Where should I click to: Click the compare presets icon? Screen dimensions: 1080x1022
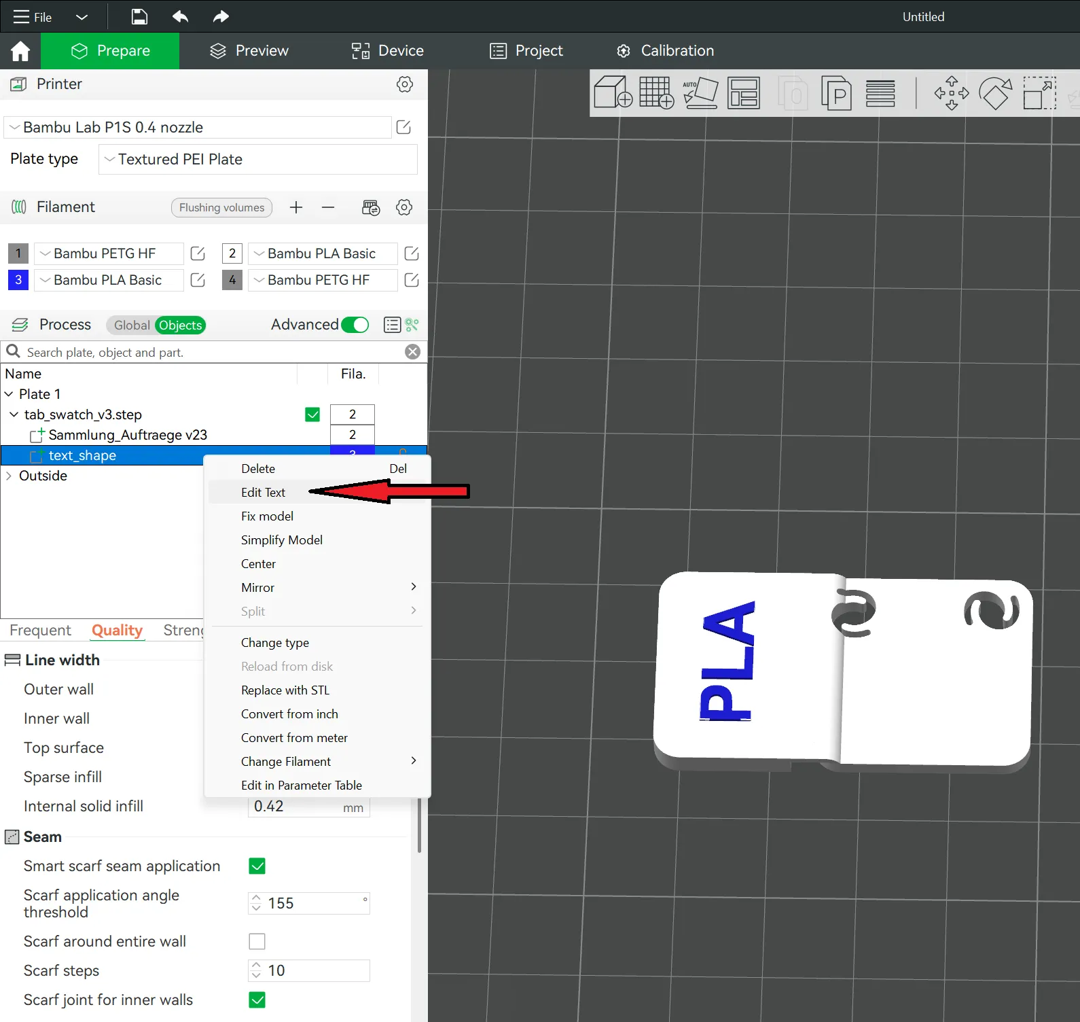click(412, 325)
